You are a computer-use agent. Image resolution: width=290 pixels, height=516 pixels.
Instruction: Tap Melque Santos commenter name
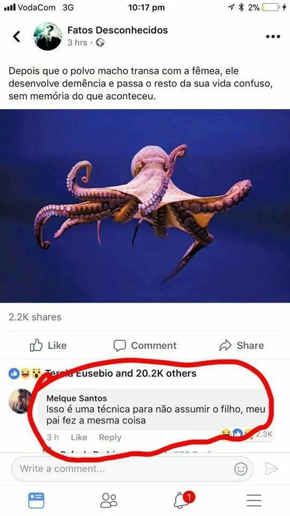coord(77,398)
